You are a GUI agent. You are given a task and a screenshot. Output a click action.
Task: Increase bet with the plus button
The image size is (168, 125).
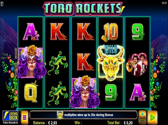point(142,114)
